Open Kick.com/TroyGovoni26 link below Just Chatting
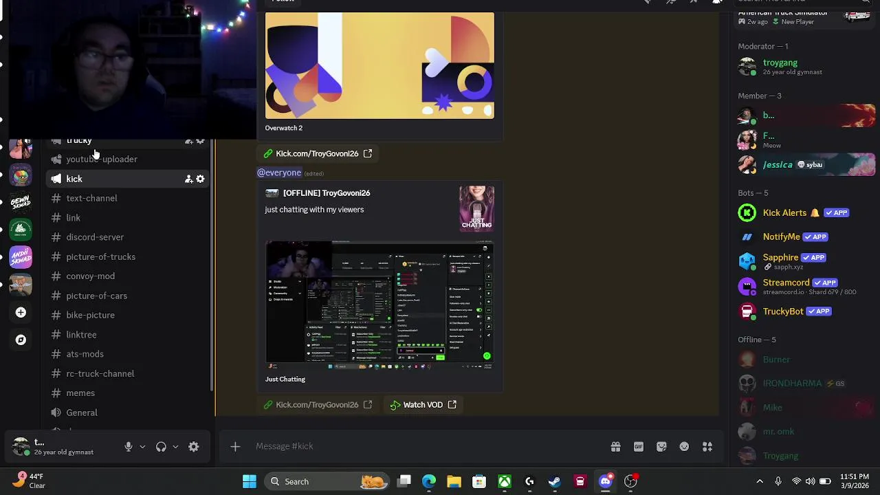This screenshot has height=495, width=880. (317, 405)
